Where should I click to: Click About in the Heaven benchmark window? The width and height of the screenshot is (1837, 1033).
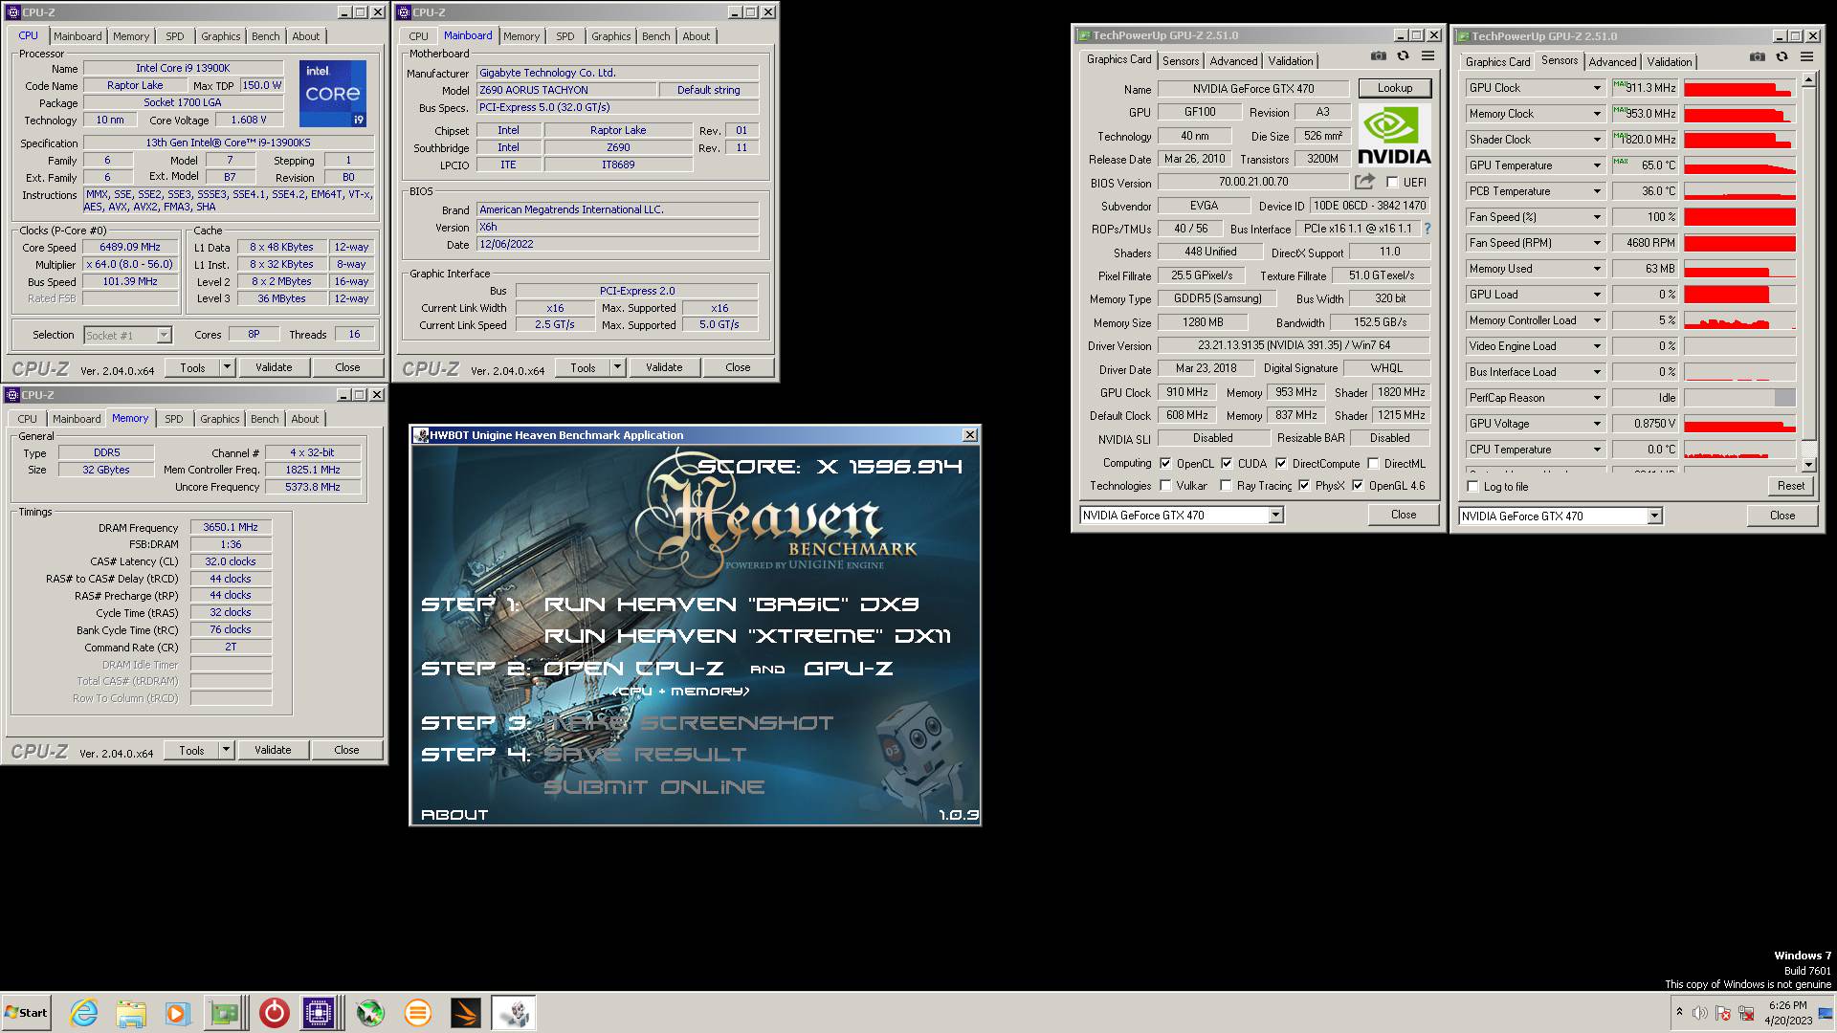[454, 815]
